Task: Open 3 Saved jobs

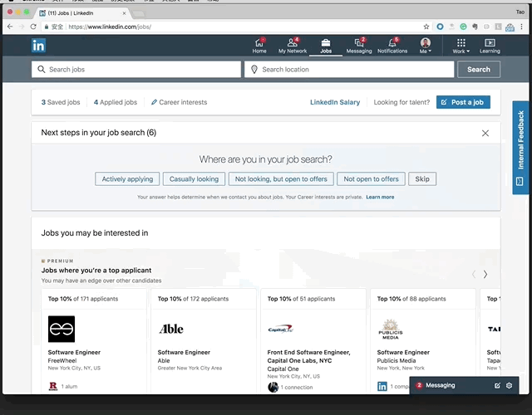Action: (x=61, y=102)
